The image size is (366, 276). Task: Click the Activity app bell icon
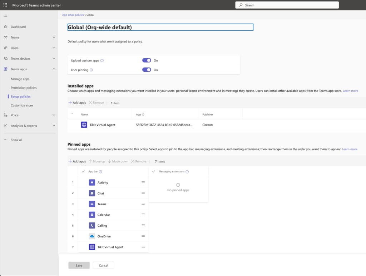(92, 182)
